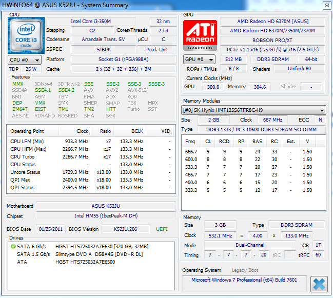Click the UEFI label
The height and width of the screenshot is (298, 333).
click(x=162, y=229)
